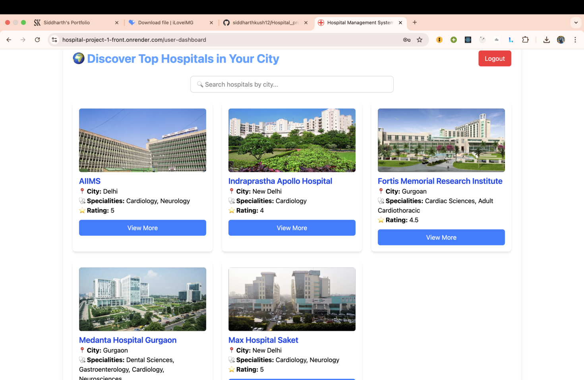Click the password key icon in address bar
This screenshot has height=380, width=584.
point(407,40)
